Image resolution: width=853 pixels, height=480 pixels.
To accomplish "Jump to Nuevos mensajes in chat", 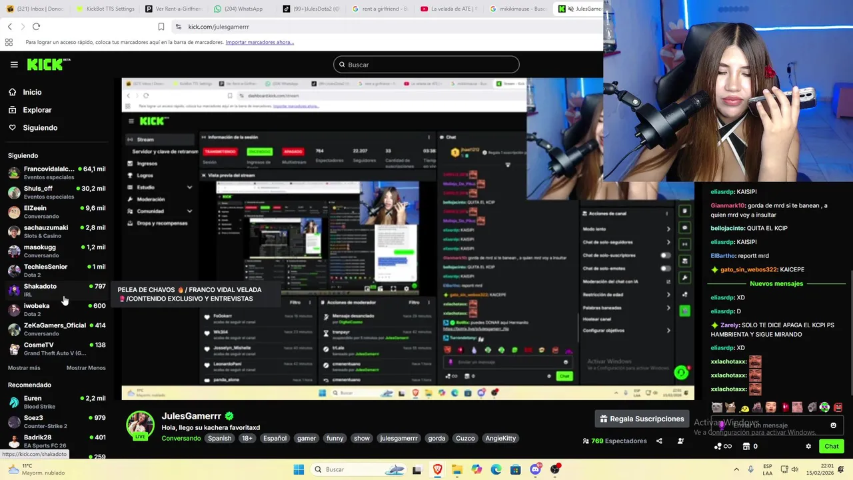I will coord(776,283).
